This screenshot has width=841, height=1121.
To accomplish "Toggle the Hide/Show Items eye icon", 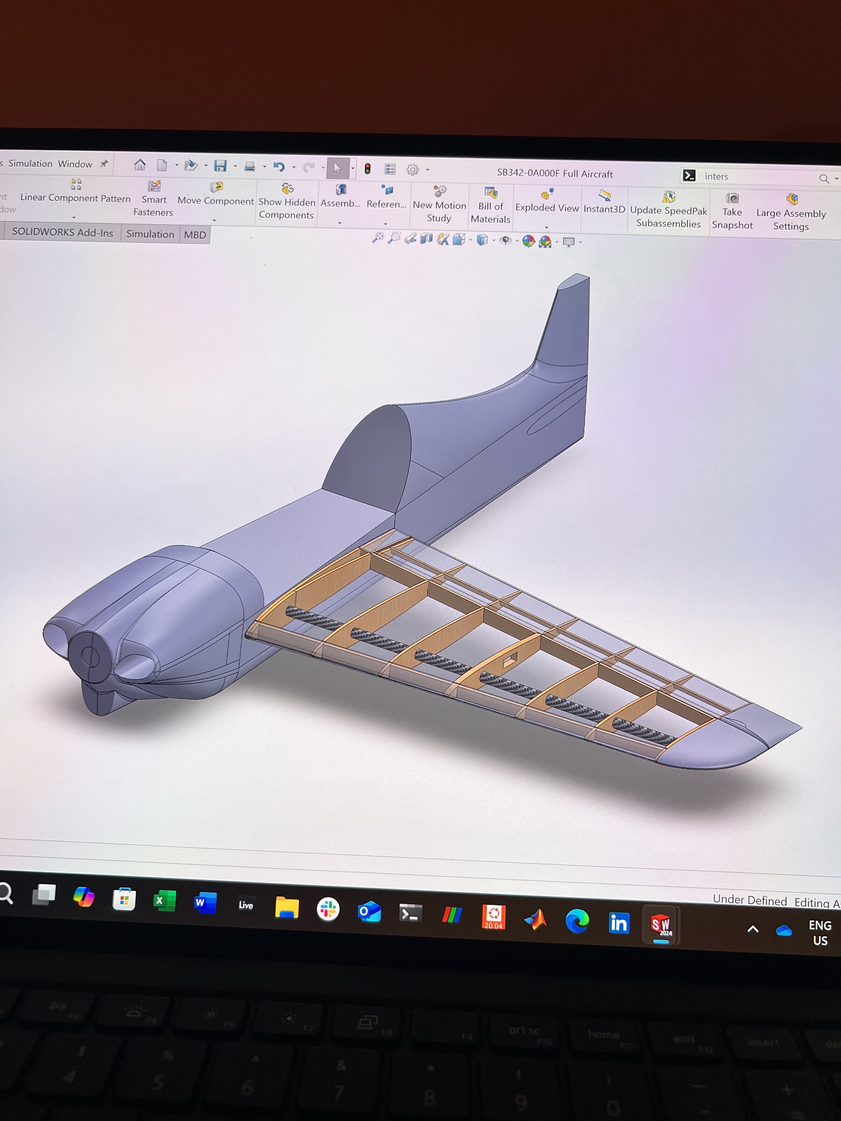I will tap(506, 240).
